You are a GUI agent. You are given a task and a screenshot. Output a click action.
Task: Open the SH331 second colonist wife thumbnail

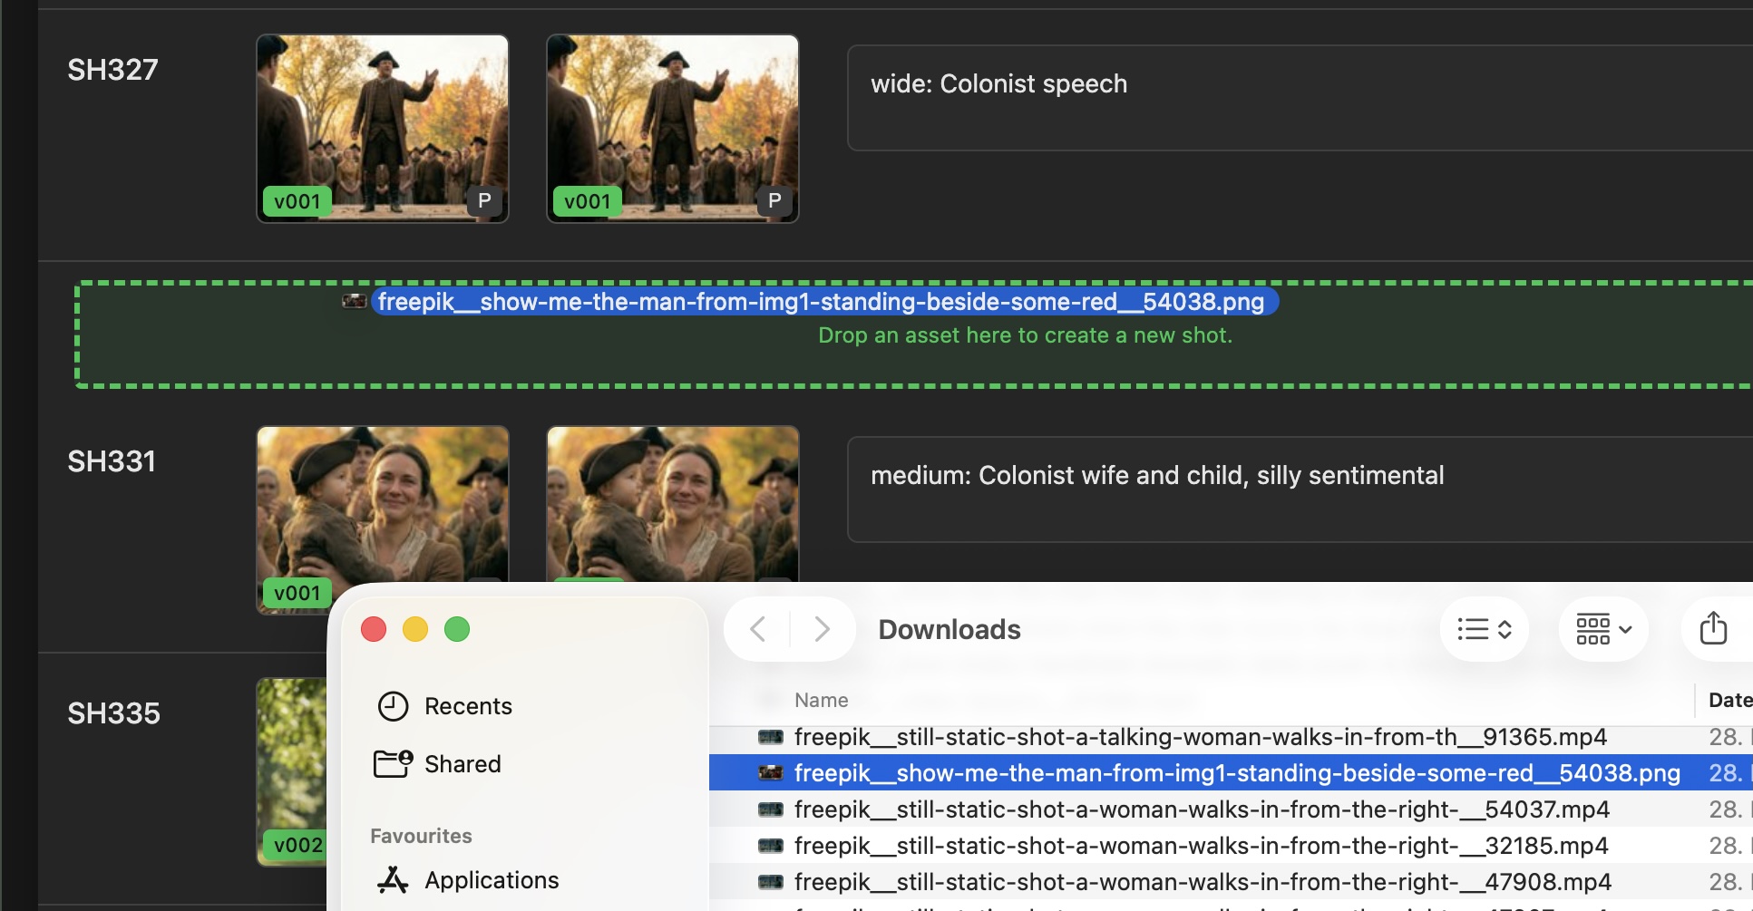pos(673,504)
